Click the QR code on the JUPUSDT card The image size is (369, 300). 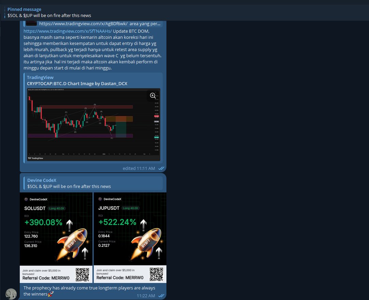[156, 274]
